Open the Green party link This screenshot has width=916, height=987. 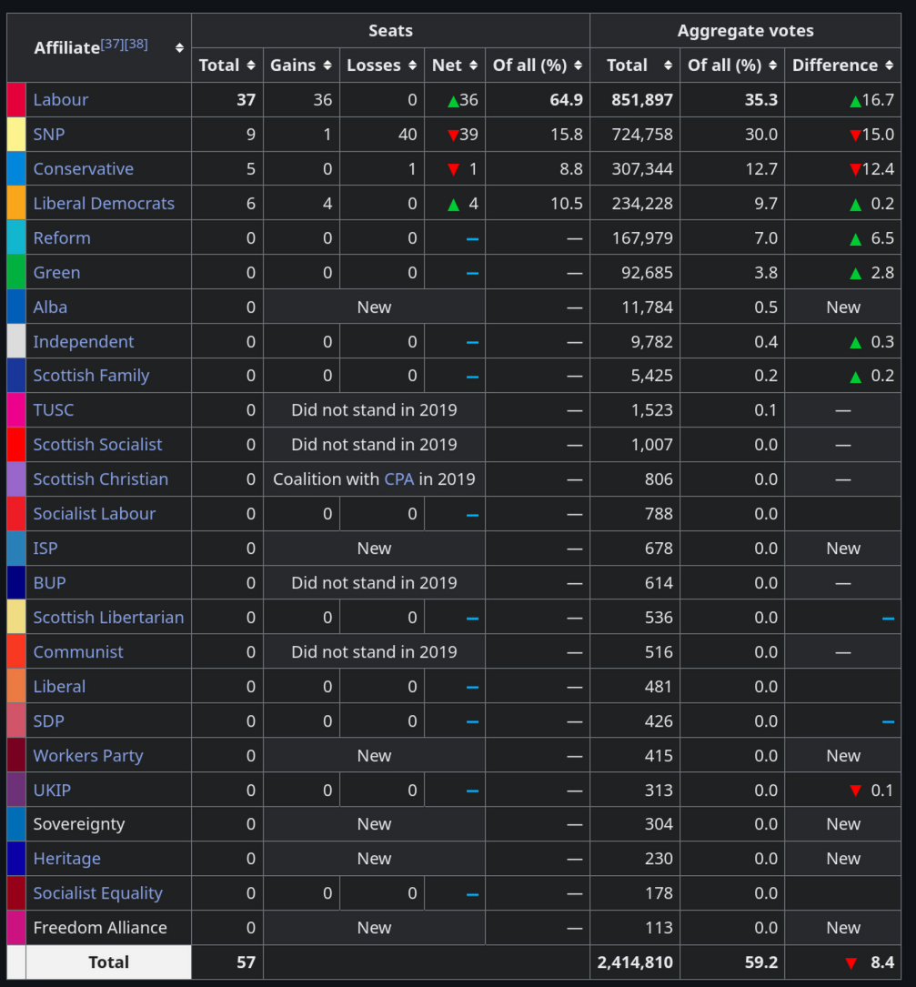point(56,273)
